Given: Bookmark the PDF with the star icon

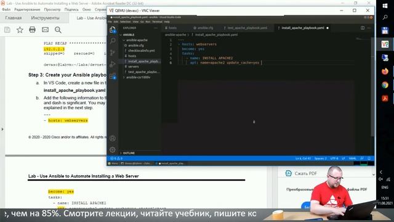Looking at the screenshot, I should pyautogui.click(x=20, y=30).
